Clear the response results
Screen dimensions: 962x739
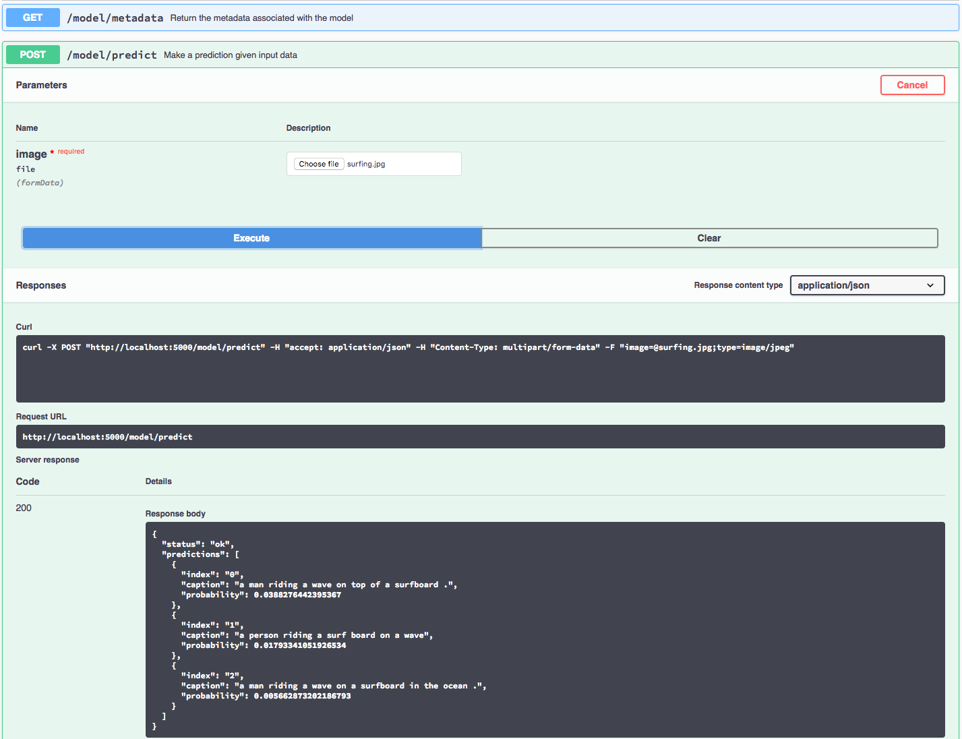709,238
